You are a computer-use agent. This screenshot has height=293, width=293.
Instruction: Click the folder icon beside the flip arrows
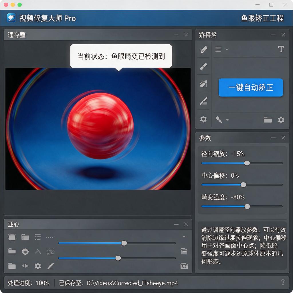(12, 266)
